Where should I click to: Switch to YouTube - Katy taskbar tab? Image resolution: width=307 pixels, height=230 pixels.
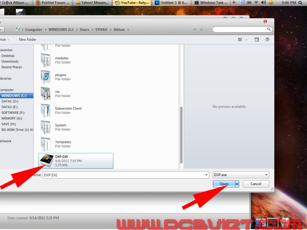click(x=132, y=3)
